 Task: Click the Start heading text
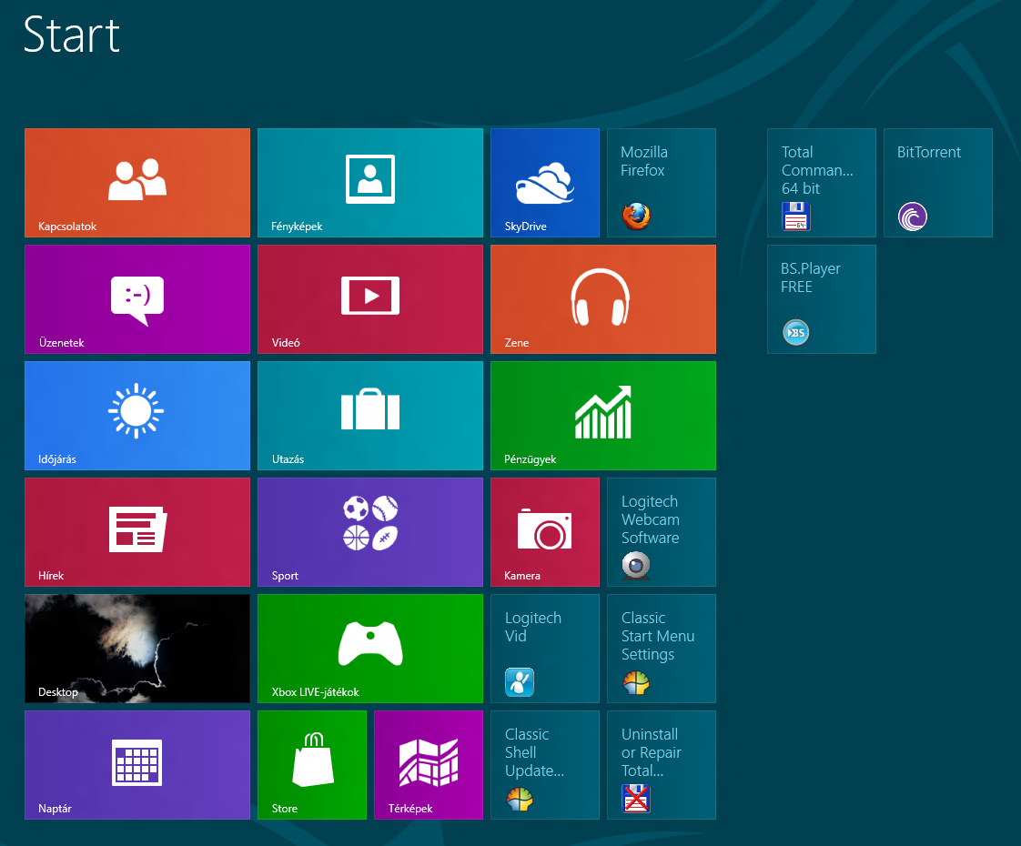(x=72, y=35)
